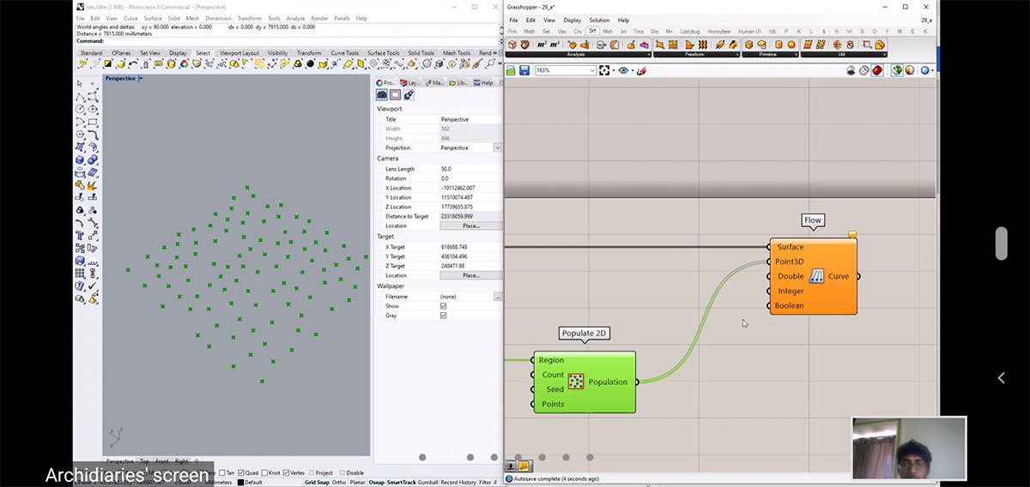Click the Populate 2D component icon
Screen dimensions: 1030x487
pyautogui.click(x=576, y=382)
